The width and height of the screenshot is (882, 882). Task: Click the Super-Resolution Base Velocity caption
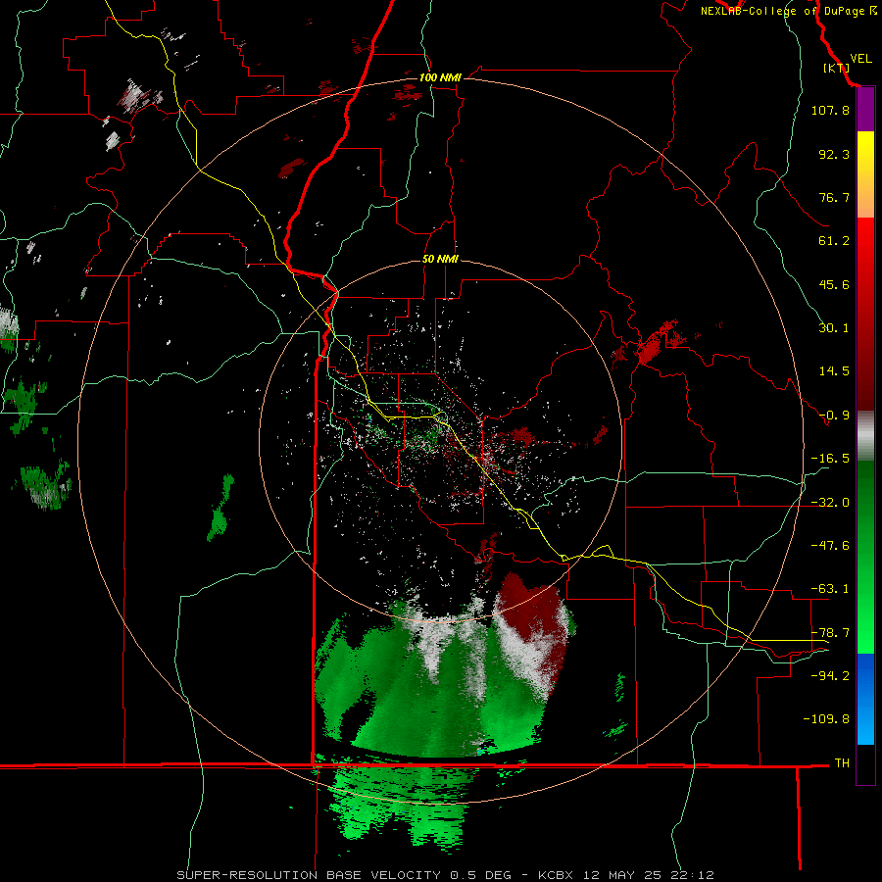coord(446,875)
